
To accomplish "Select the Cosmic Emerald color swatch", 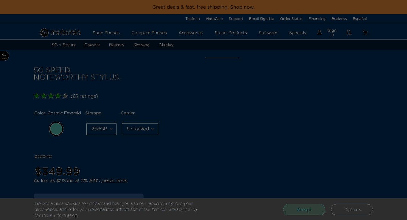I will (56, 129).
